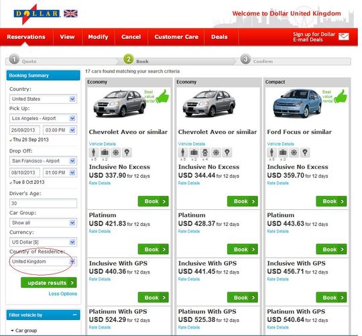Click location pin icon on Ford Focus card
The width and height of the screenshot is (362, 336).
(x=305, y=153)
